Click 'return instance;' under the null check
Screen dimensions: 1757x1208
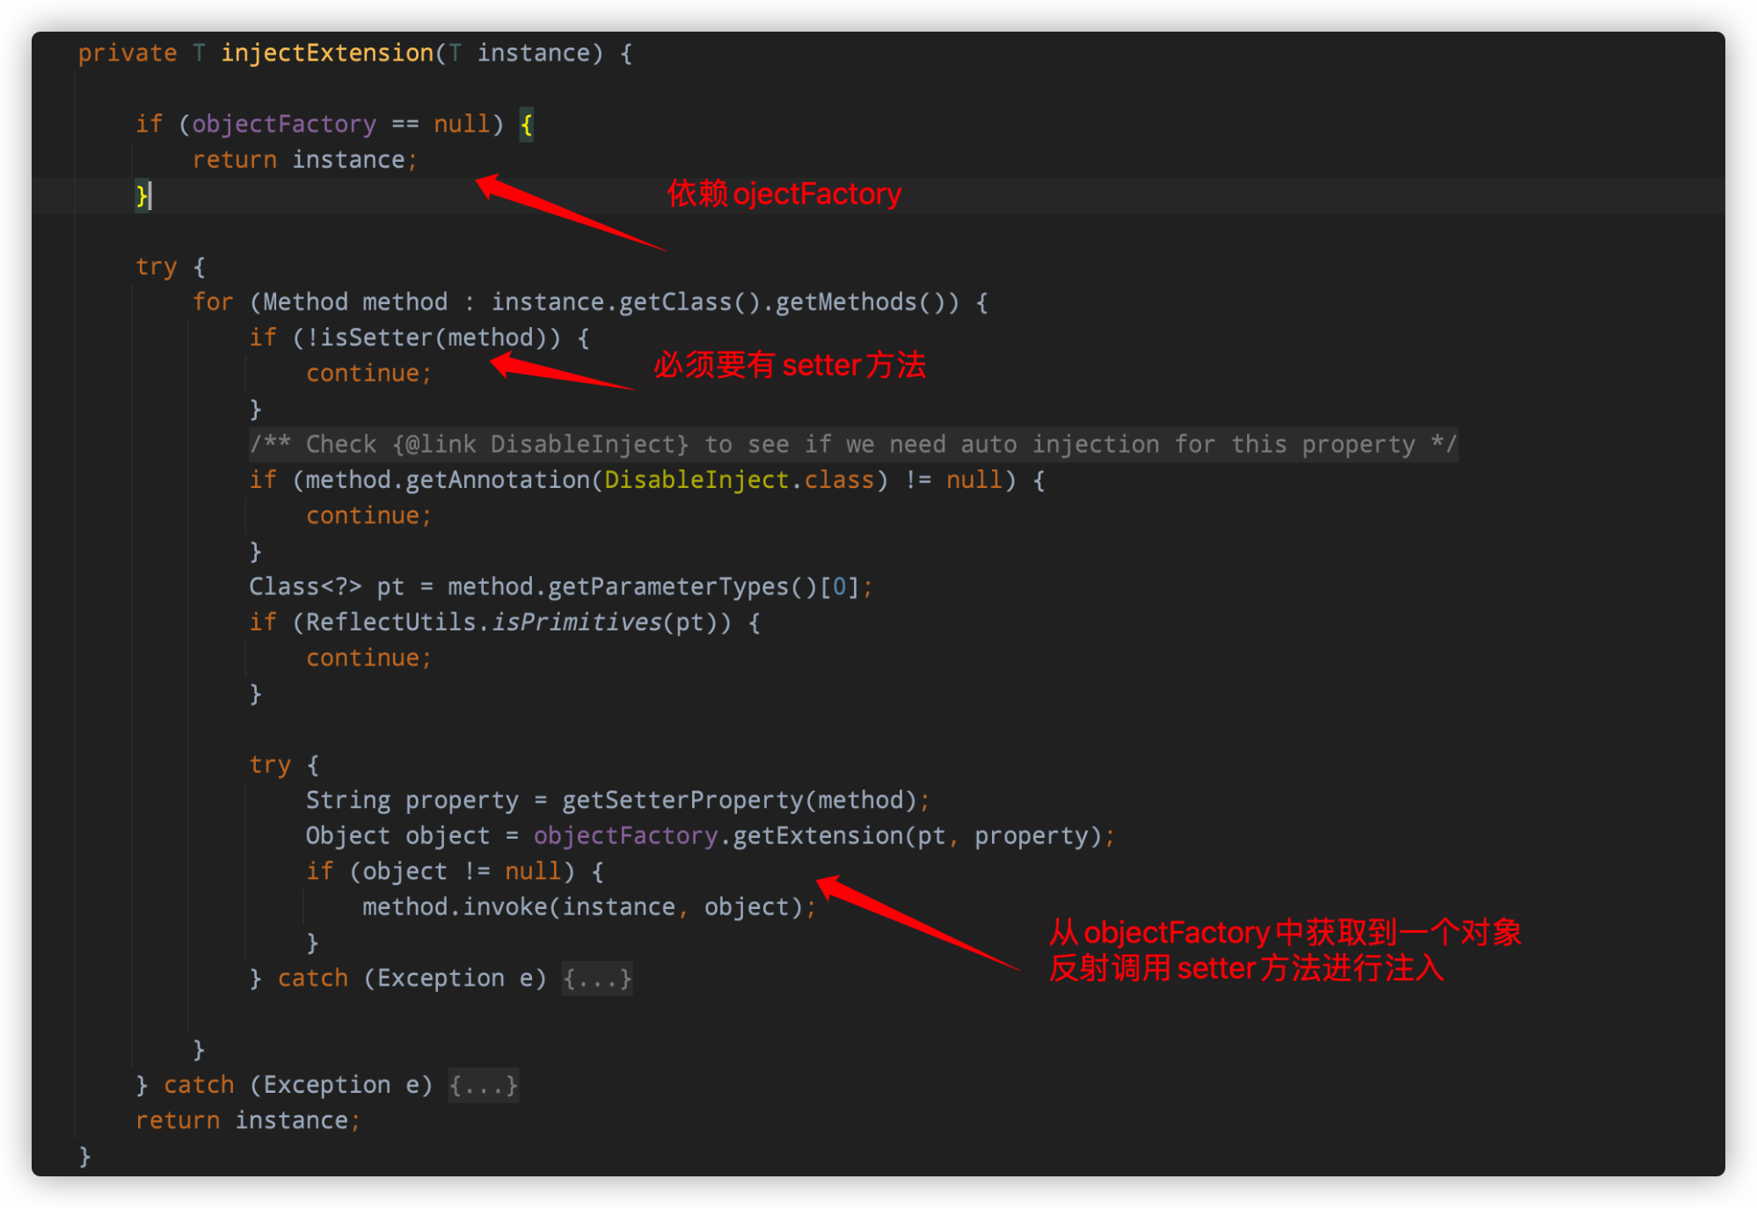(x=305, y=160)
